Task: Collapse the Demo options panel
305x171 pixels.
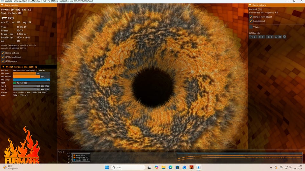Action: [x=250, y=5]
